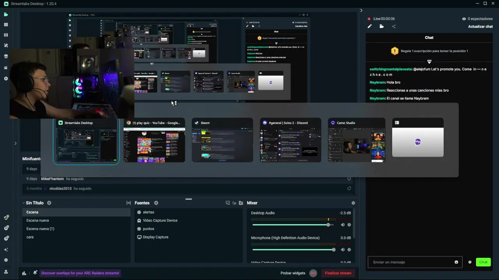
Task: Share the stream with the share icon
Action: [394, 26]
